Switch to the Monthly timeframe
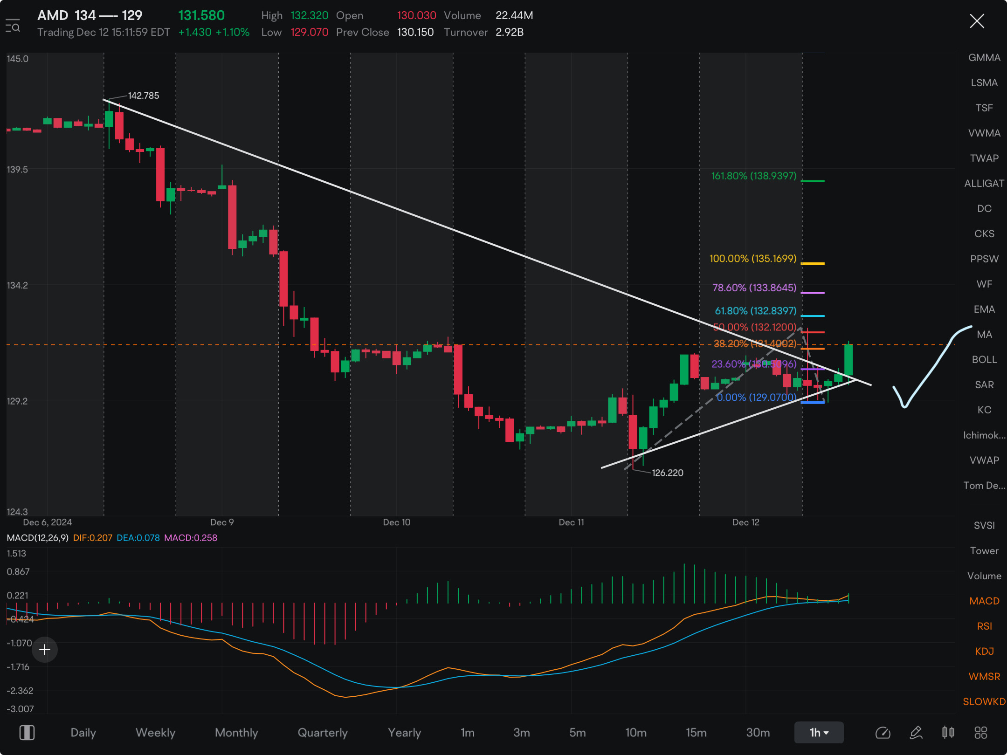Viewport: 1007px width, 755px height. [236, 733]
